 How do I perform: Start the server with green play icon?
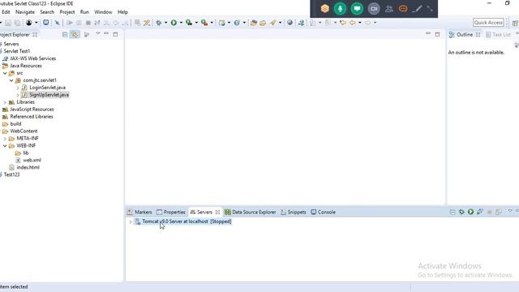(470, 212)
